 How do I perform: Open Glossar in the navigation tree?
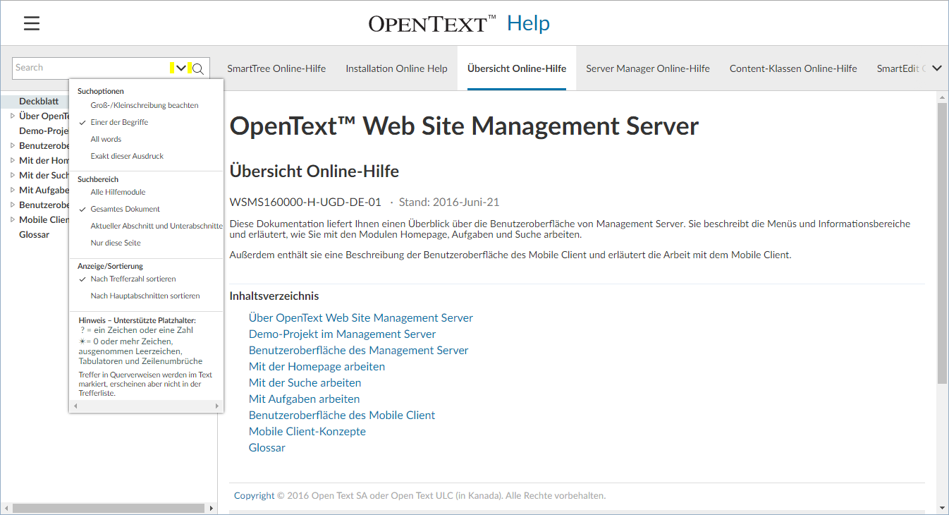tap(34, 234)
